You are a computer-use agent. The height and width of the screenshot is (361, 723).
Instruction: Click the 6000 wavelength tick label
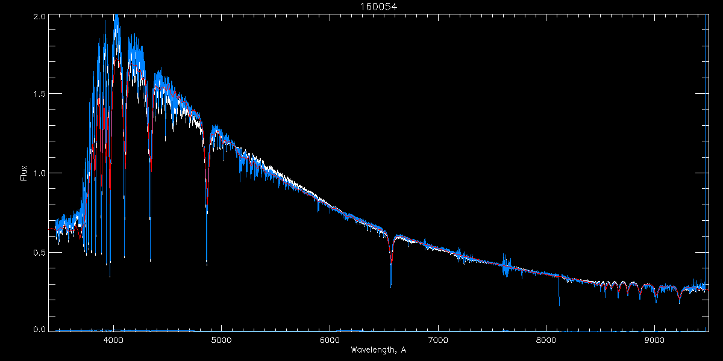point(330,340)
